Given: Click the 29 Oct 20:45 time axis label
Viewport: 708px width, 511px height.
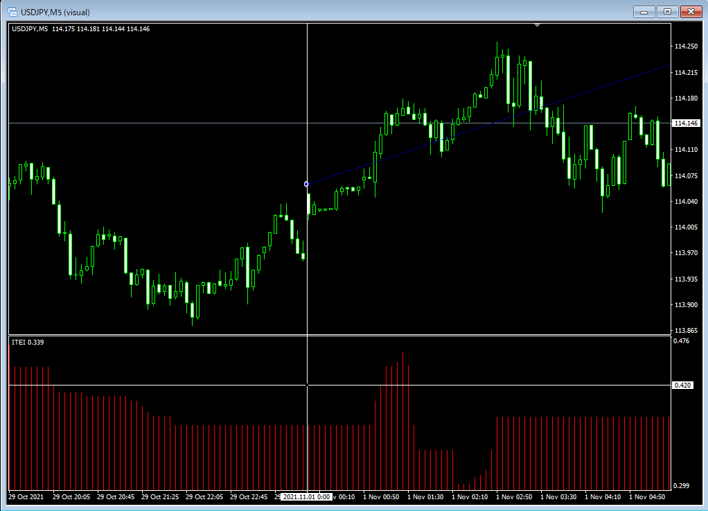Looking at the screenshot, I should pos(116,496).
